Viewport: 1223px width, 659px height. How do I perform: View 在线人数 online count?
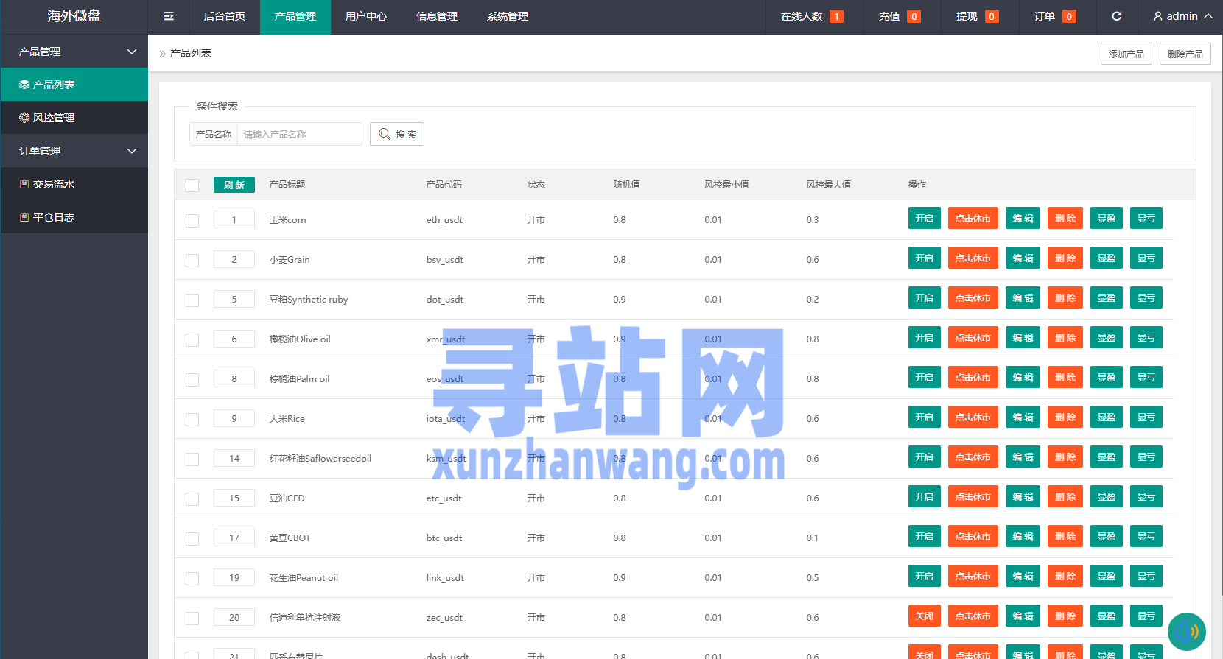(x=812, y=16)
